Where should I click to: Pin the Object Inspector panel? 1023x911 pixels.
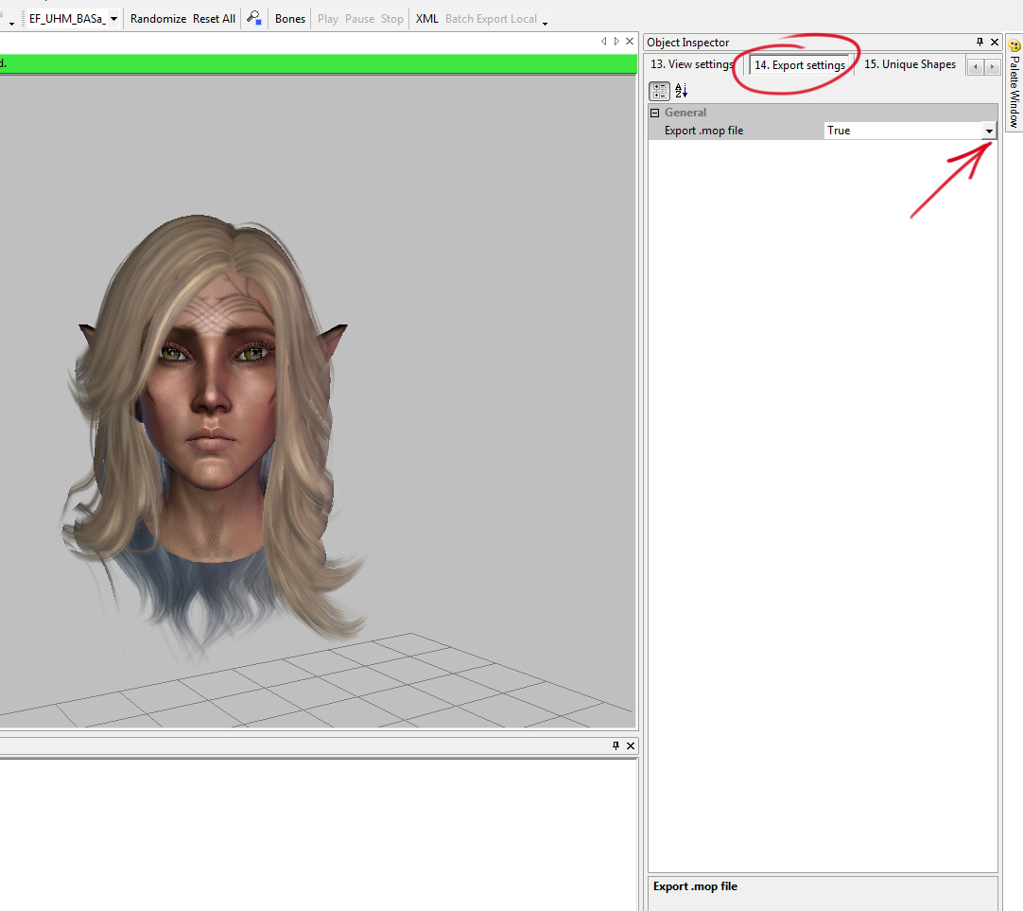[x=980, y=42]
